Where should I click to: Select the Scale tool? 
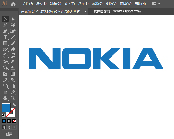(13, 55)
